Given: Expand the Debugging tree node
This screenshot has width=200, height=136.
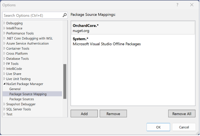Looking at the screenshot, I should (4, 23).
